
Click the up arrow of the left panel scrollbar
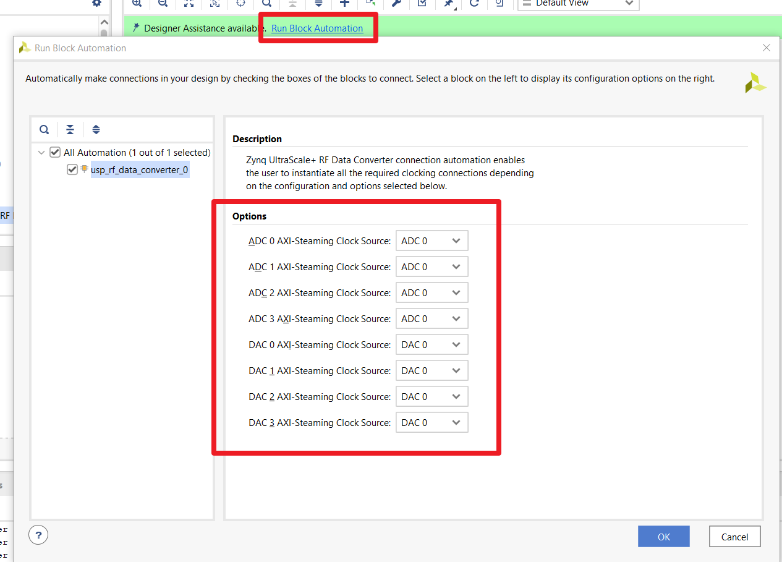(104, 22)
